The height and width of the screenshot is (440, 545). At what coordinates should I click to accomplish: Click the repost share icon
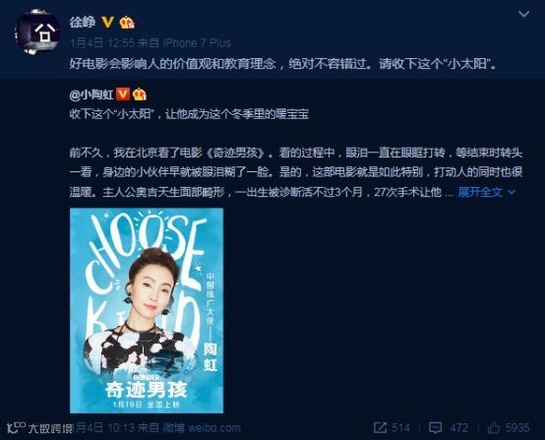tap(380, 428)
